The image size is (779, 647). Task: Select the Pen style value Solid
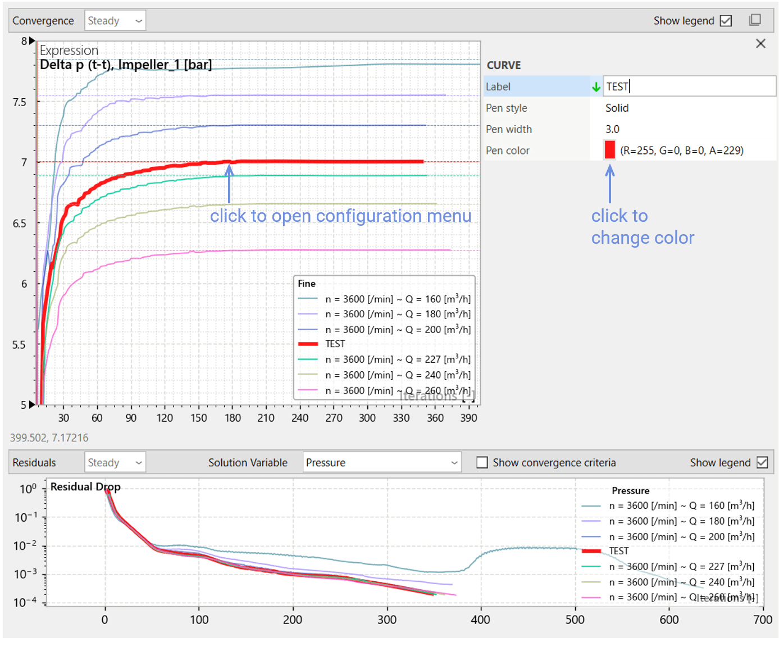tap(617, 108)
